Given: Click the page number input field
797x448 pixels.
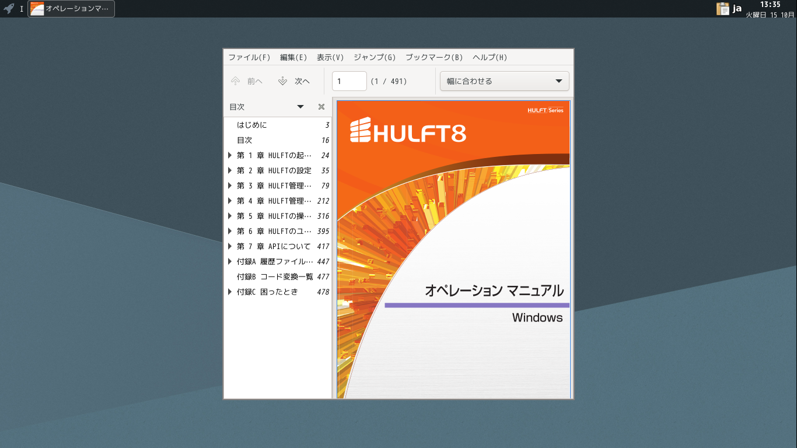Looking at the screenshot, I should point(349,81).
